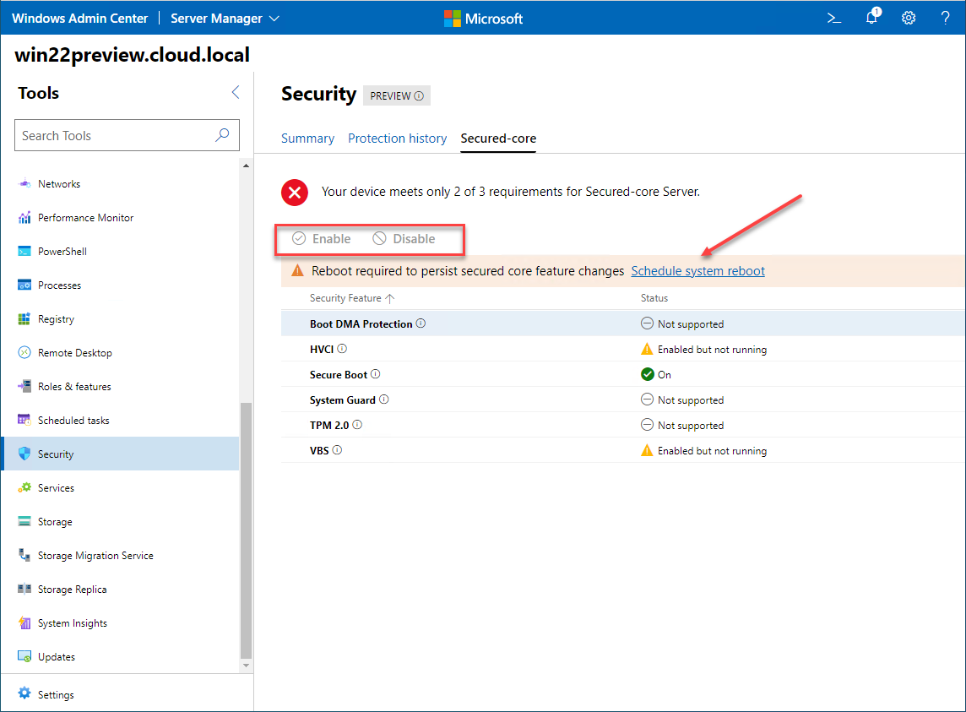Switch to the Summary tab
Screen dimensions: 966x712
[x=307, y=139]
